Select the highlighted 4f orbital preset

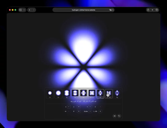click(100, 94)
